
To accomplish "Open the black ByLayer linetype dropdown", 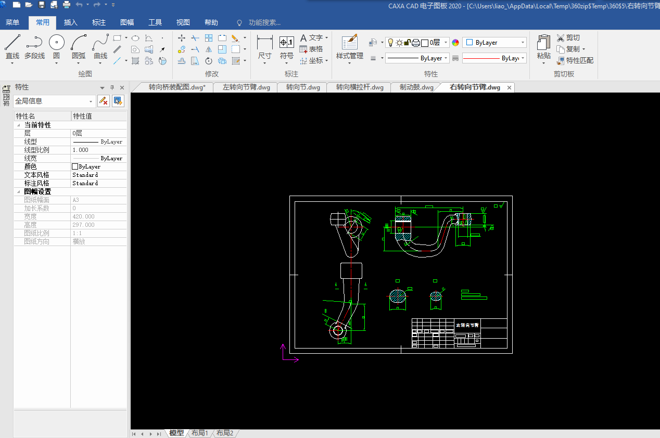I will pyautogui.click(x=417, y=58).
